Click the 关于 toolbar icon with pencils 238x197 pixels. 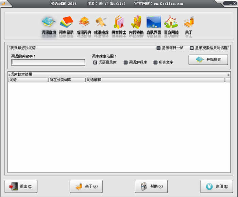(x=189, y=25)
